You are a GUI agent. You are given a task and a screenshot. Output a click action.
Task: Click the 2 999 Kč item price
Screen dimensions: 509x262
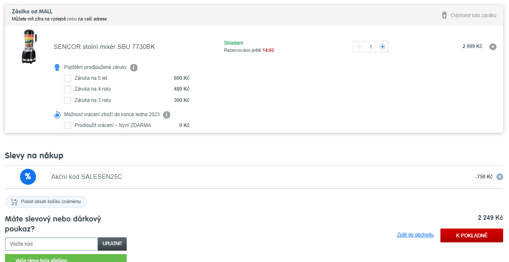tap(472, 46)
